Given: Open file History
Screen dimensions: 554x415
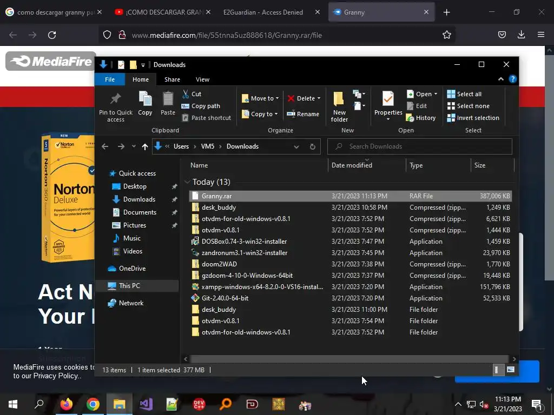Looking at the screenshot, I should (421, 118).
